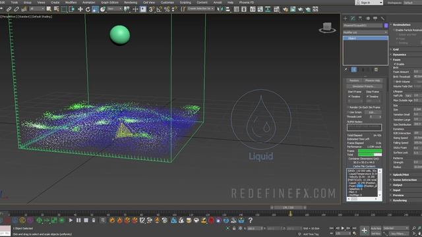
Task: Toggle the Birth Volume checkbox
Action: tap(394, 82)
